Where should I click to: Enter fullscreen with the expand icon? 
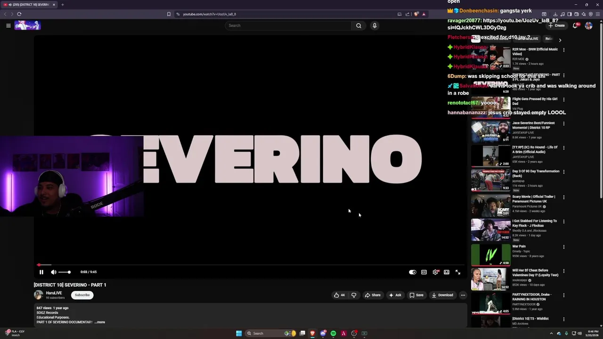[x=458, y=272]
